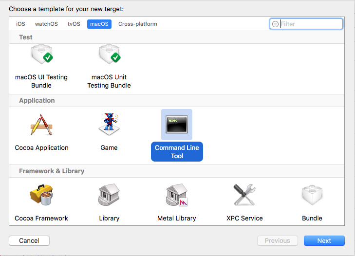Switch to the watchOS tab
355x256 pixels.
[x=46, y=24]
